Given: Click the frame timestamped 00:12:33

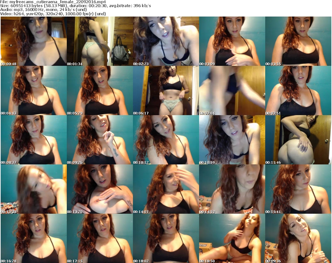Looking at the screenshot, I should coord(33,189).
